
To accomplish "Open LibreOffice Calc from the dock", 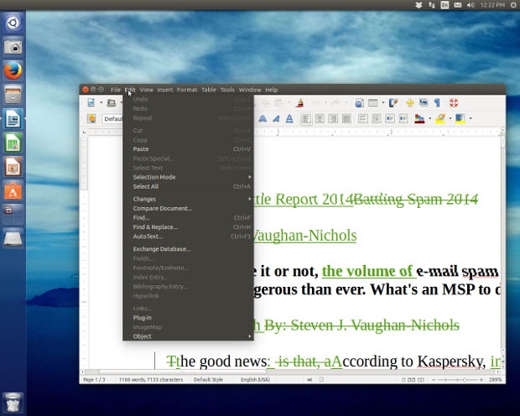I will [x=13, y=143].
